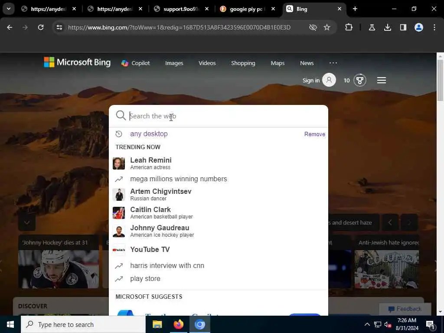This screenshot has height=333, width=444.
Task: Switch to the support.9oo91 tab
Action: (181, 9)
